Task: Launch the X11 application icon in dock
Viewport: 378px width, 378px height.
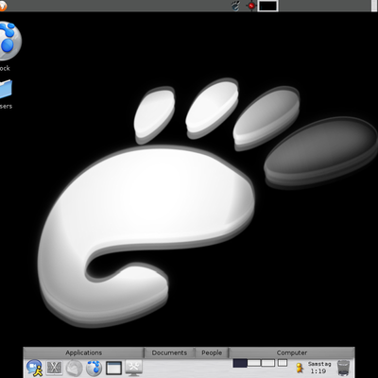Action: 54,368
